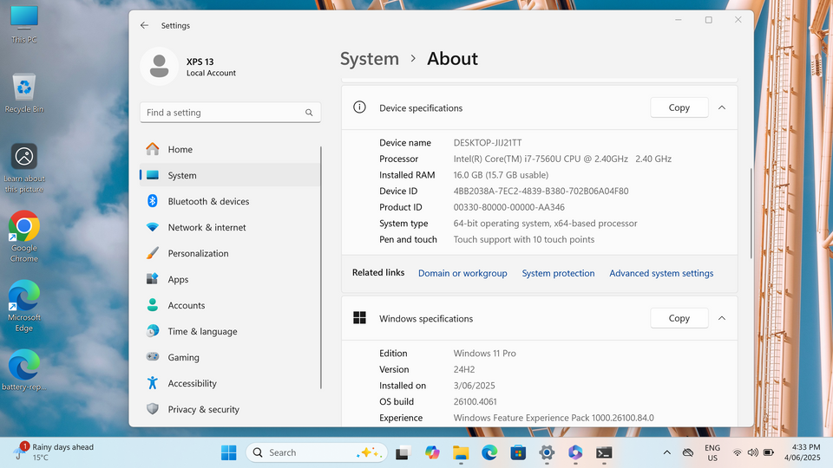Viewport: 833px width, 468px height.
Task: Launch Copilot from the taskbar
Action: (x=432, y=452)
